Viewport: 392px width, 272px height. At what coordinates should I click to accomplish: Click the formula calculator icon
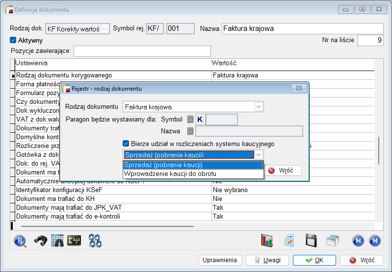pyautogui.click(x=74, y=241)
